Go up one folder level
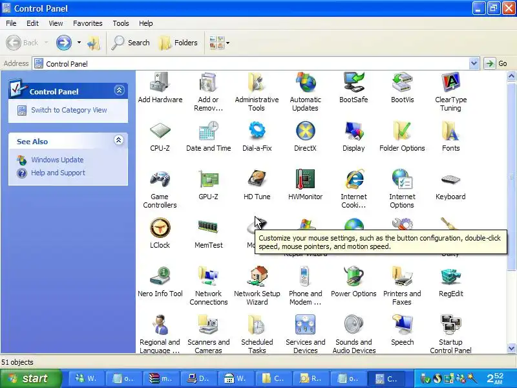Viewport: 517px width, 388px height. pyautogui.click(x=94, y=43)
